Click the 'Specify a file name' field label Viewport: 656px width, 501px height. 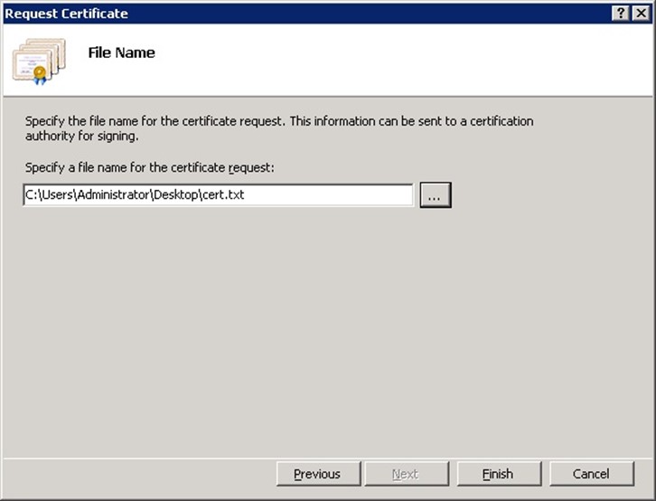pyautogui.click(x=151, y=168)
